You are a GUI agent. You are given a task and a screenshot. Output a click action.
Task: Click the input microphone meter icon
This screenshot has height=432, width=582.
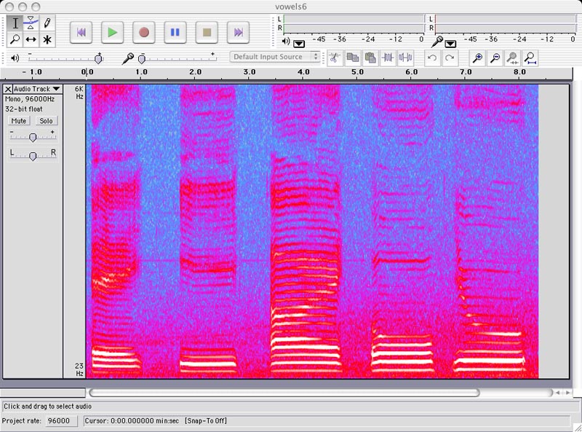coord(438,42)
